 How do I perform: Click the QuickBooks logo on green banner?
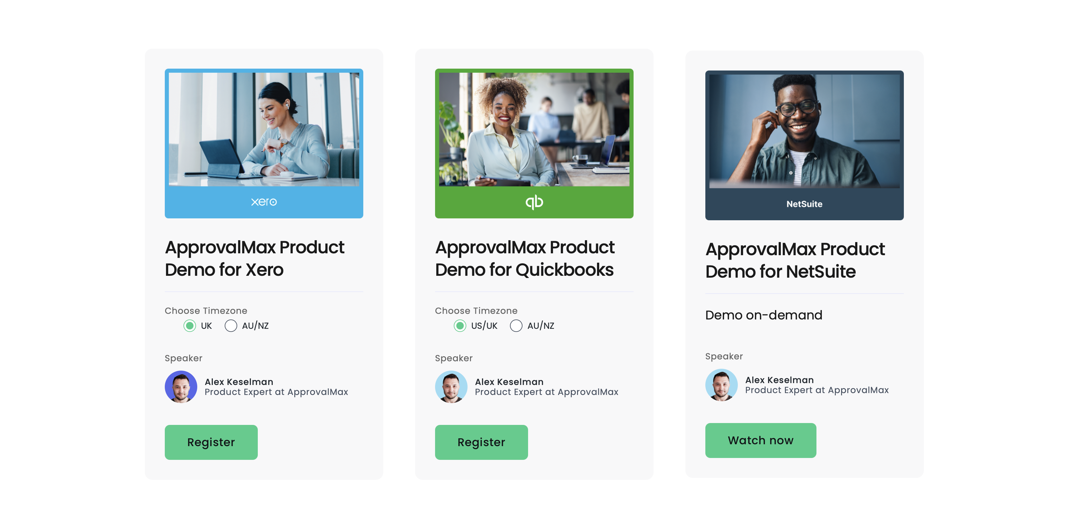534,202
